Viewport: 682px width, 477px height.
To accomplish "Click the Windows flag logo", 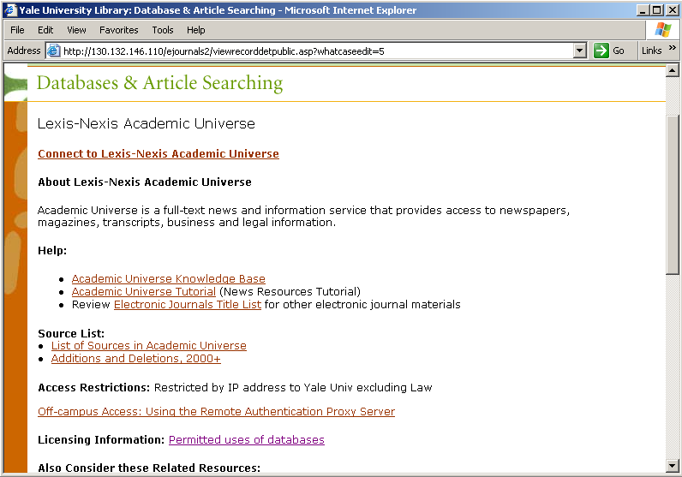I will 662,30.
